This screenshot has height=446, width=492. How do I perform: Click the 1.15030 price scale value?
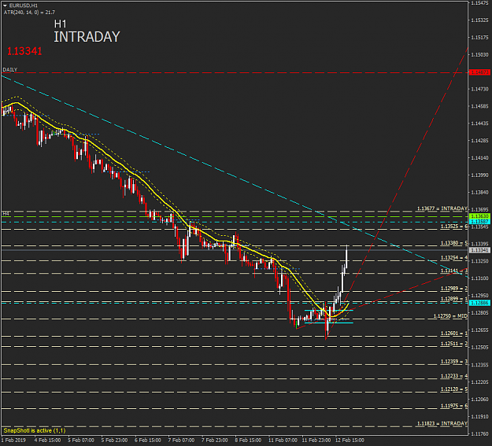pos(479,54)
